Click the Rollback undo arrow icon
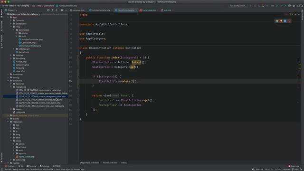The image size is (304, 171). click(x=294, y=6)
